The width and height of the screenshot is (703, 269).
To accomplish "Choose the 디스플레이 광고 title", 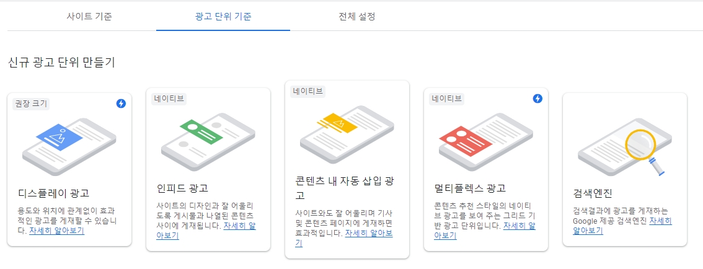I will pos(53,193).
